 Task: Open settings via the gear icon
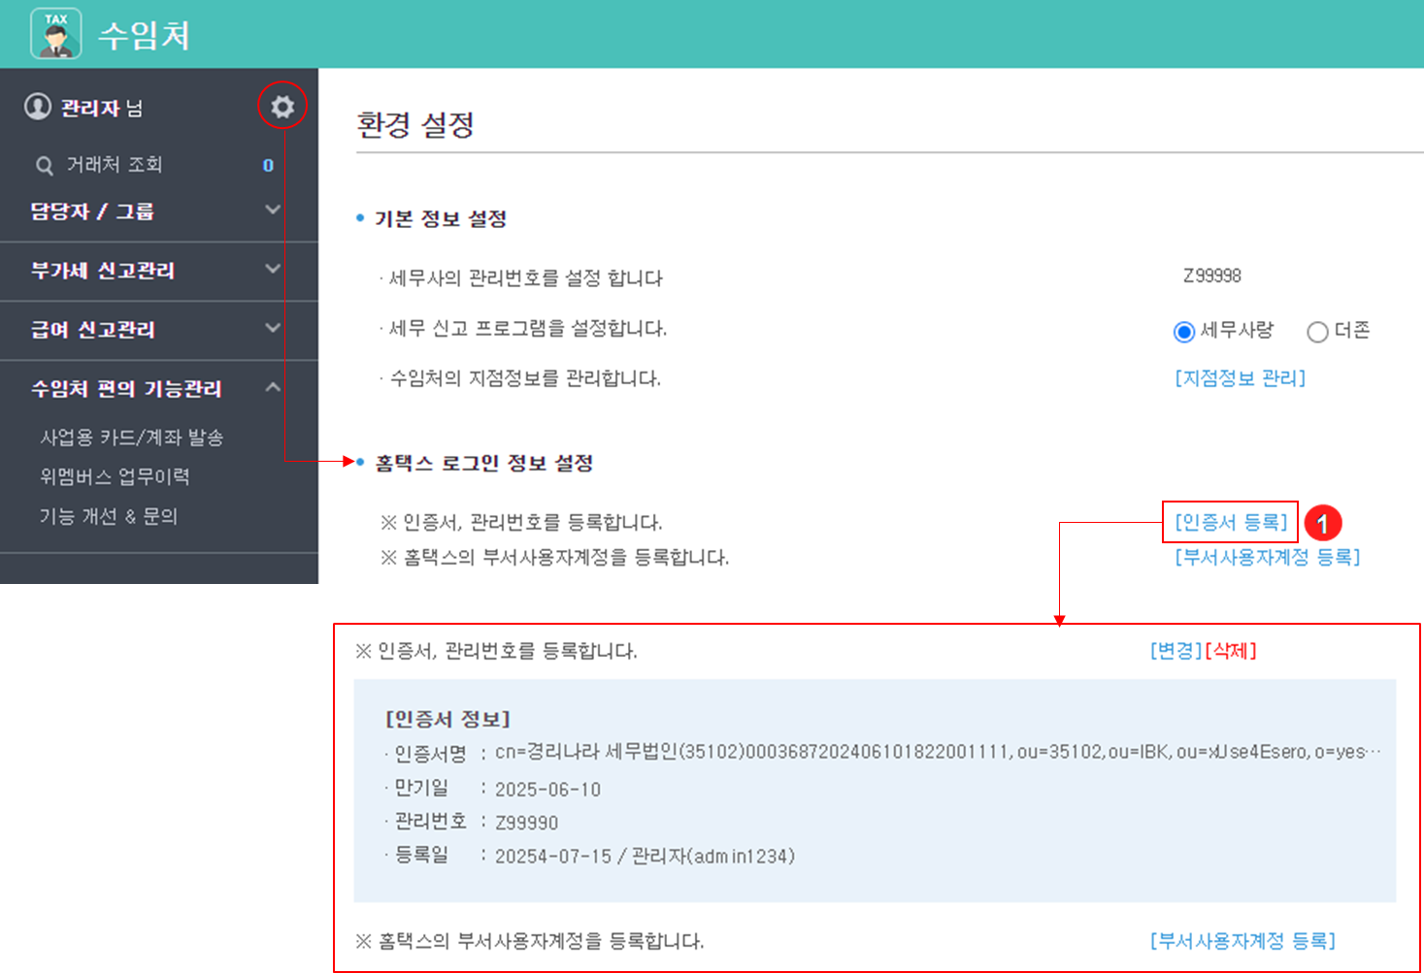point(282,107)
